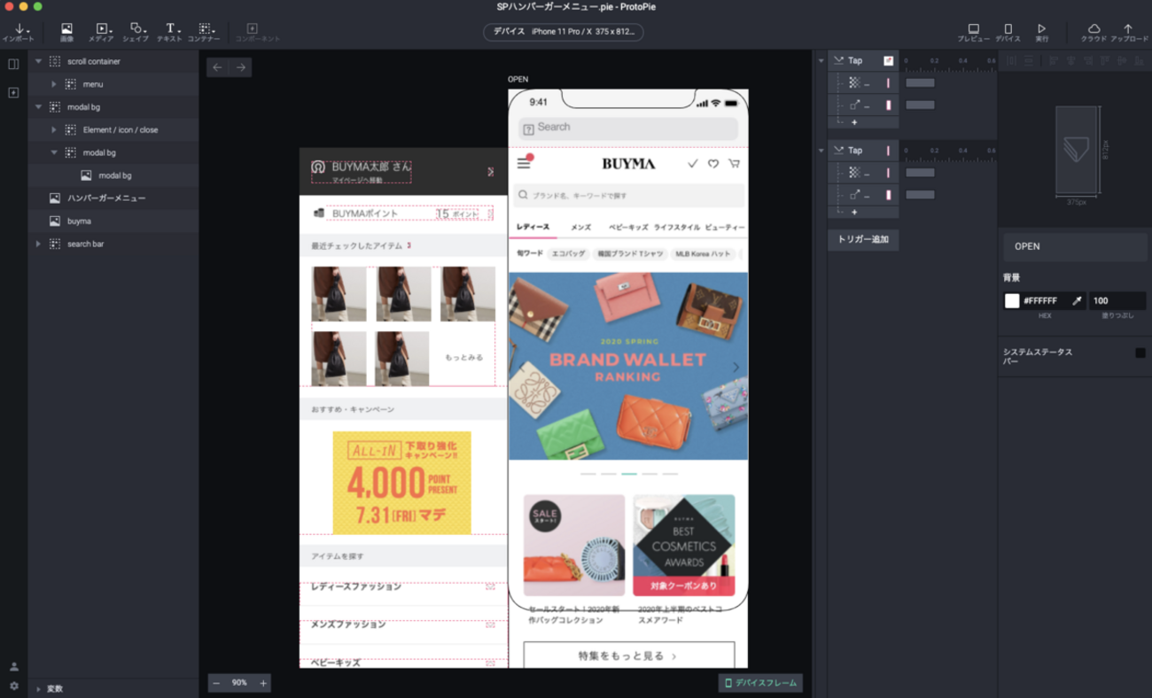This screenshot has height=698, width=1152.
Task: Open the settings gear icon
Action: coord(13,686)
